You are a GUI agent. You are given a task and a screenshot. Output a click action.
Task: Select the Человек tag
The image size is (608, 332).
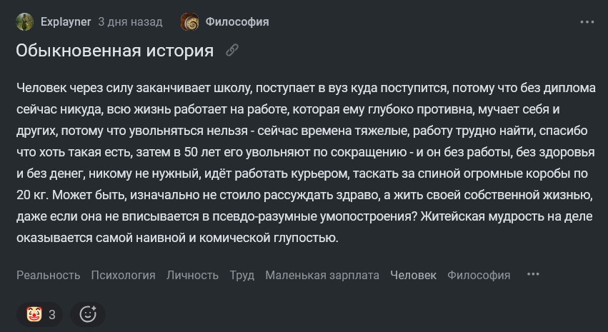tap(414, 275)
